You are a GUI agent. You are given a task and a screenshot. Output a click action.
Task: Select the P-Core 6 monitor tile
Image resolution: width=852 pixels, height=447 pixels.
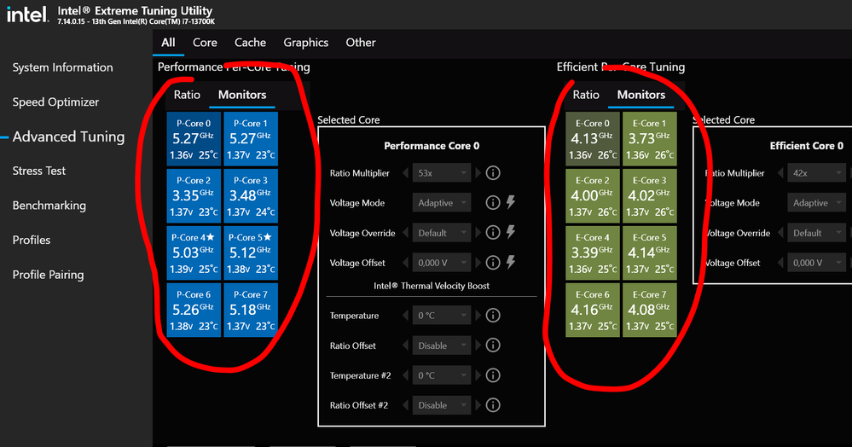[194, 310]
